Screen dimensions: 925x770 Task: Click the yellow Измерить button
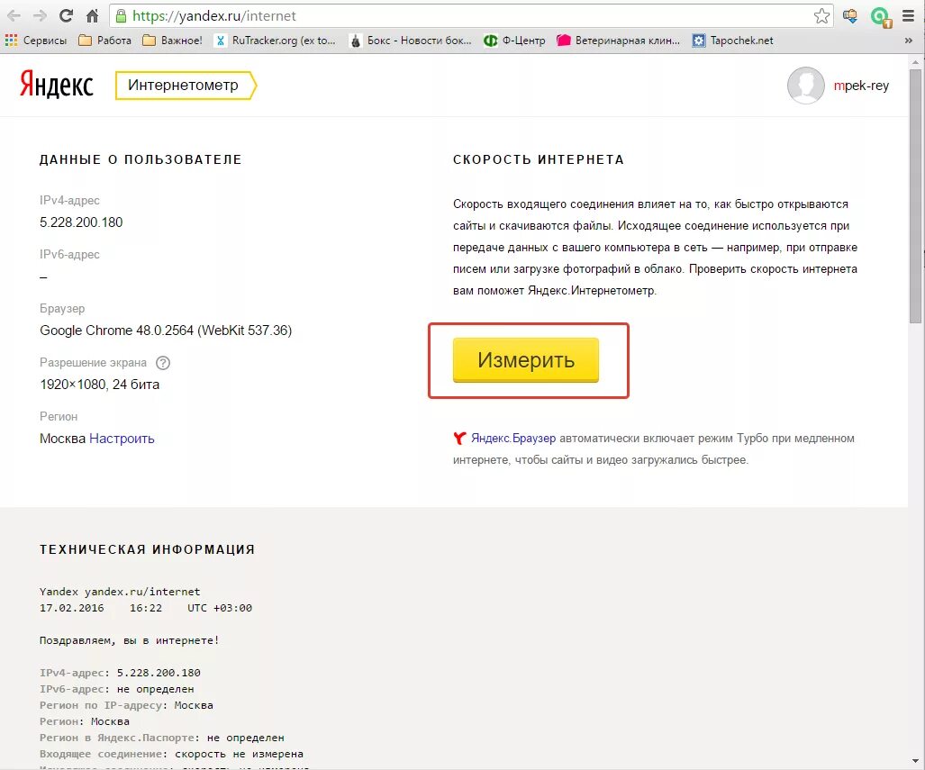pos(526,360)
